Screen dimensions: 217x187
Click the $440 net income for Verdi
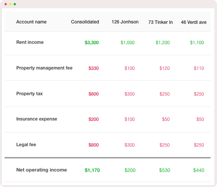click(x=198, y=170)
